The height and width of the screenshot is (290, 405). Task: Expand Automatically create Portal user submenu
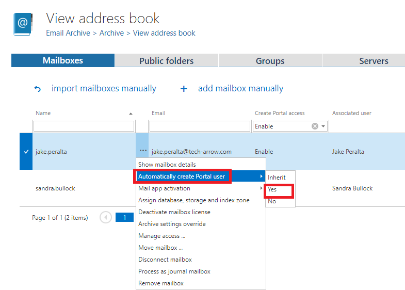pos(183,176)
